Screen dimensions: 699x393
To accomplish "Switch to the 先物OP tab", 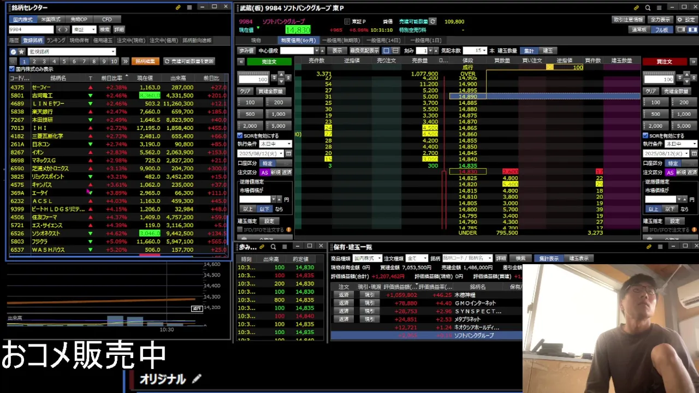I will click(79, 19).
